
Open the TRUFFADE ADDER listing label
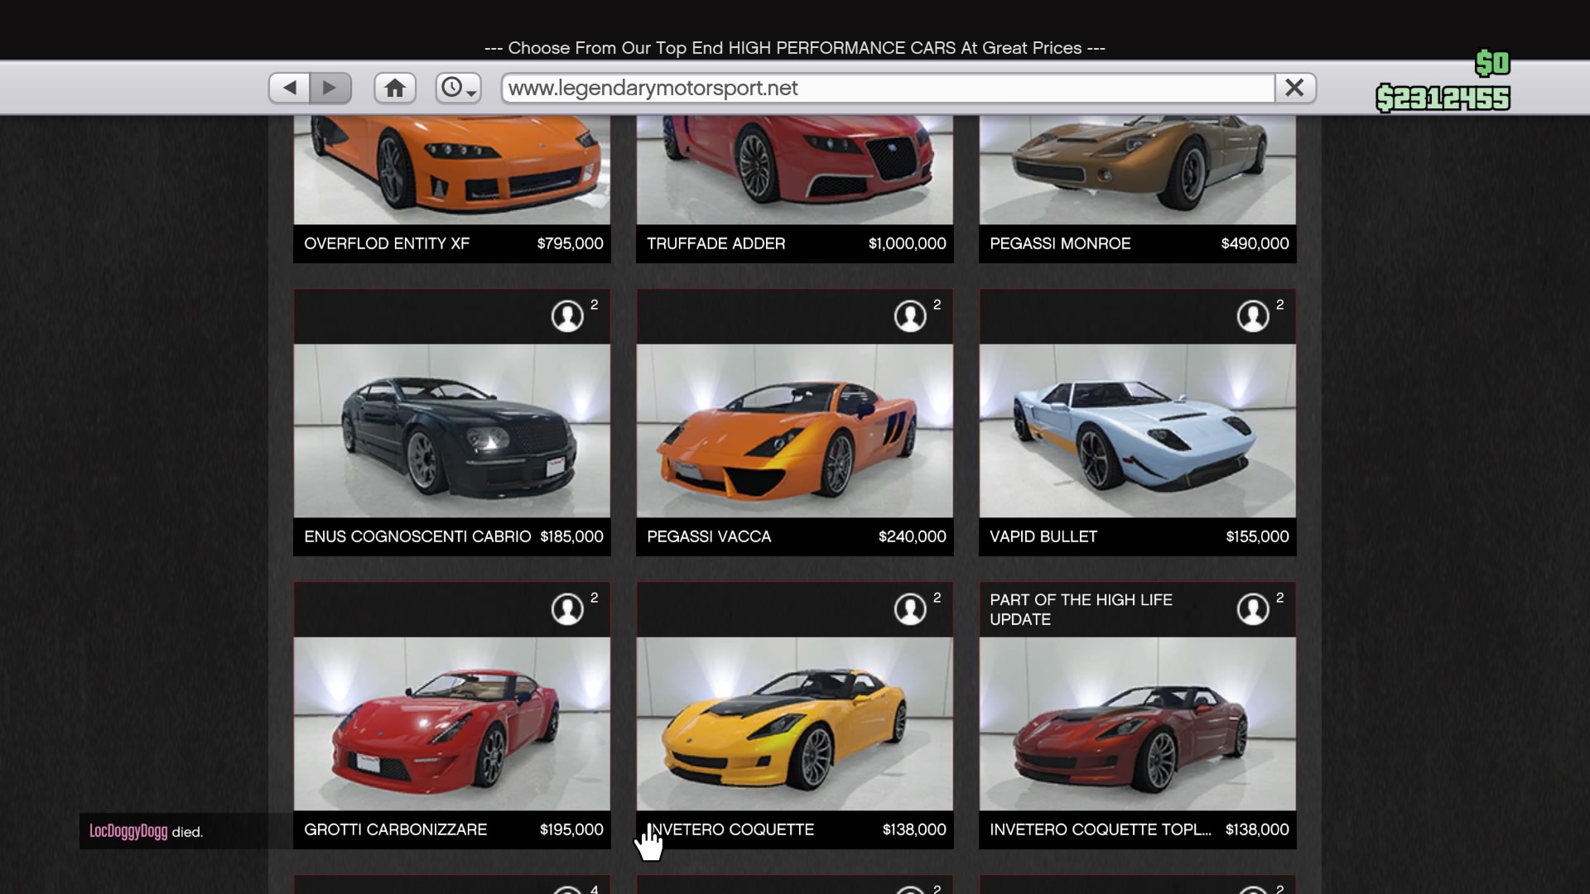(x=716, y=243)
